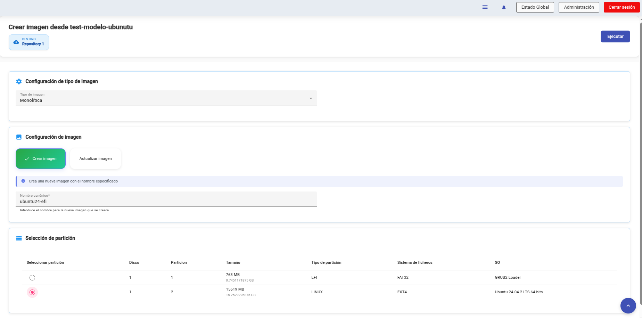Image resolution: width=642 pixels, height=318 pixels.
Task: Open the hamburger menu icon
Action: click(x=485, y=7)
